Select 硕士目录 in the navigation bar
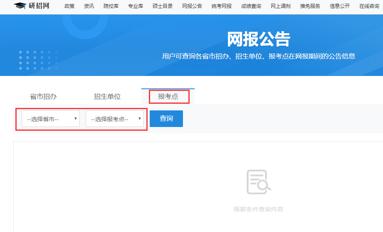The width and height of the screenshot is (383, 232). (163, 6)
